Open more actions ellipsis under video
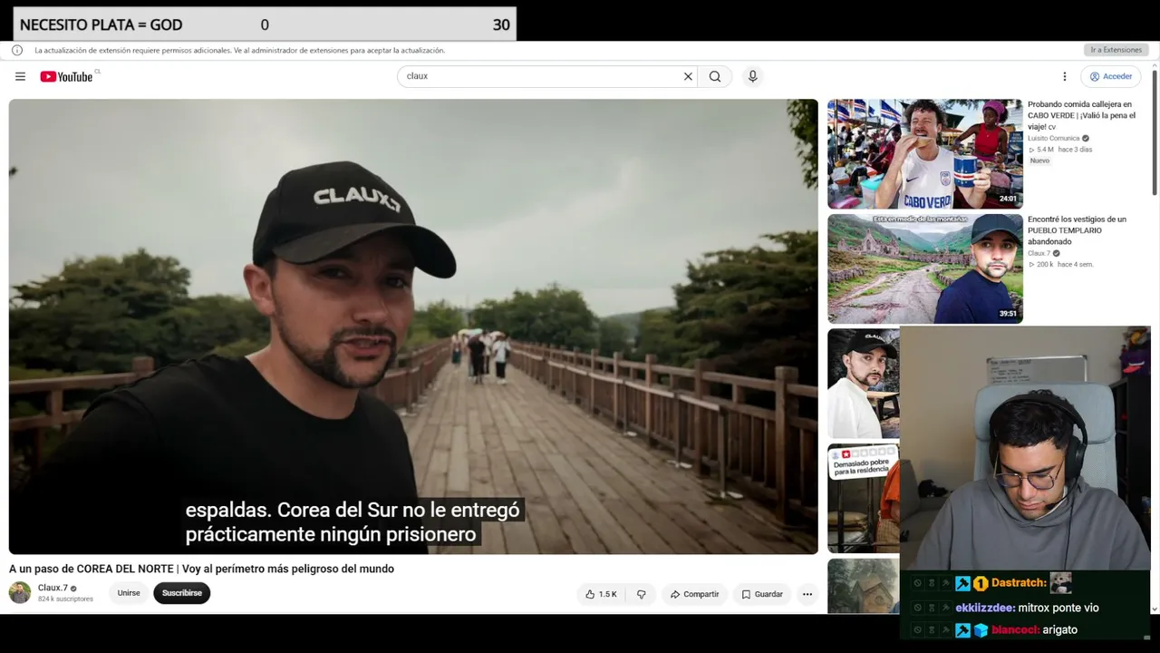 point(807,595)
